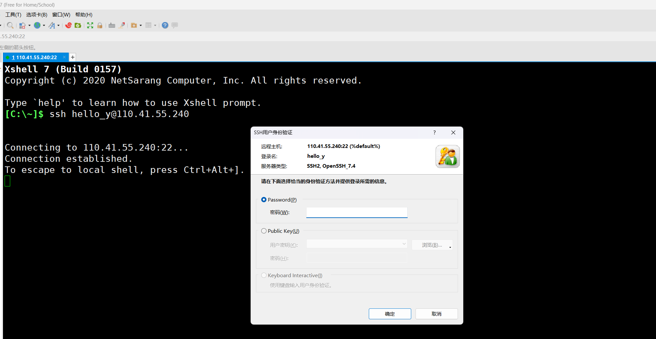Viewport: 656px width, 339px height.
Task: Click the new folder icon in toolbar
Action: [134, 25]
